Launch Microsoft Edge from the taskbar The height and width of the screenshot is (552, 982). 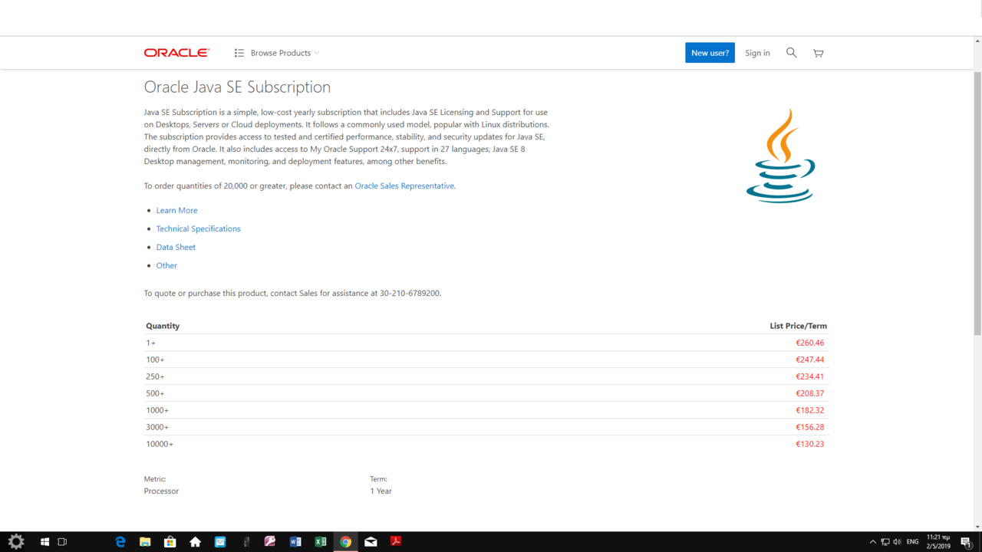(x=120, y=541)
